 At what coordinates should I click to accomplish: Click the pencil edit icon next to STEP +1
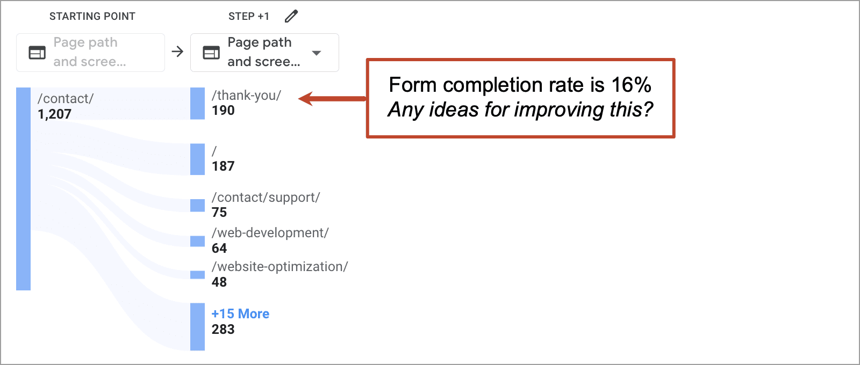click(291, 16)
